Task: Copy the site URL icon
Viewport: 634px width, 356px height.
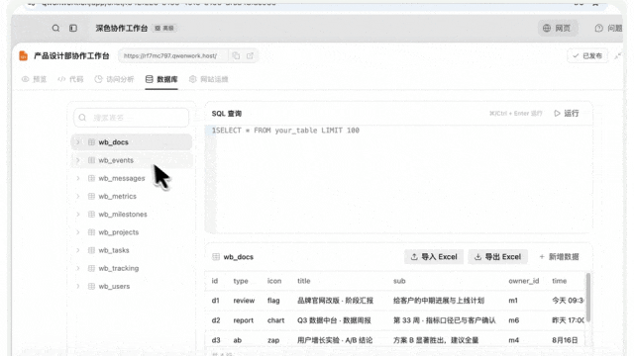Action: (x=236, y=55)
